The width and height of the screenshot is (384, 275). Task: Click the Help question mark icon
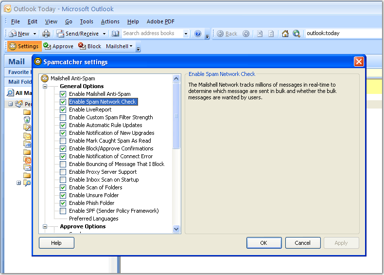(198, 34)
